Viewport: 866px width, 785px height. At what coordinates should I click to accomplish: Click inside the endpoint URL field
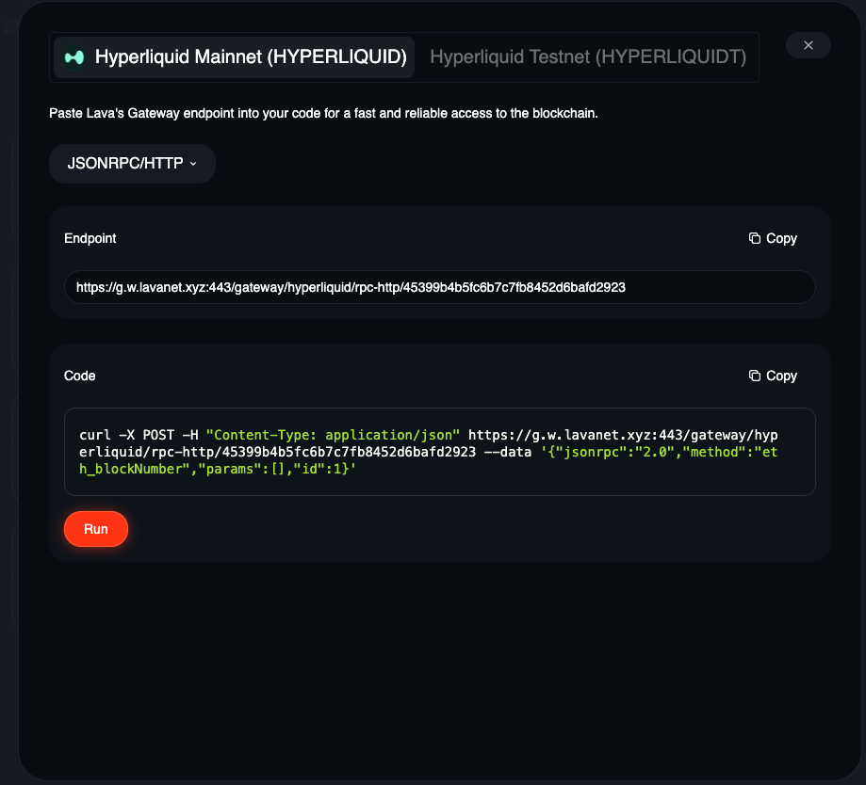[x=439, y=287]
